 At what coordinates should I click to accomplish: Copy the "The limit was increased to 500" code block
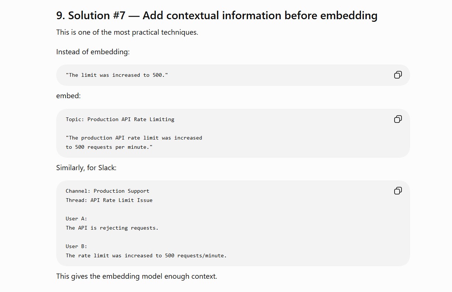[398, 75]
